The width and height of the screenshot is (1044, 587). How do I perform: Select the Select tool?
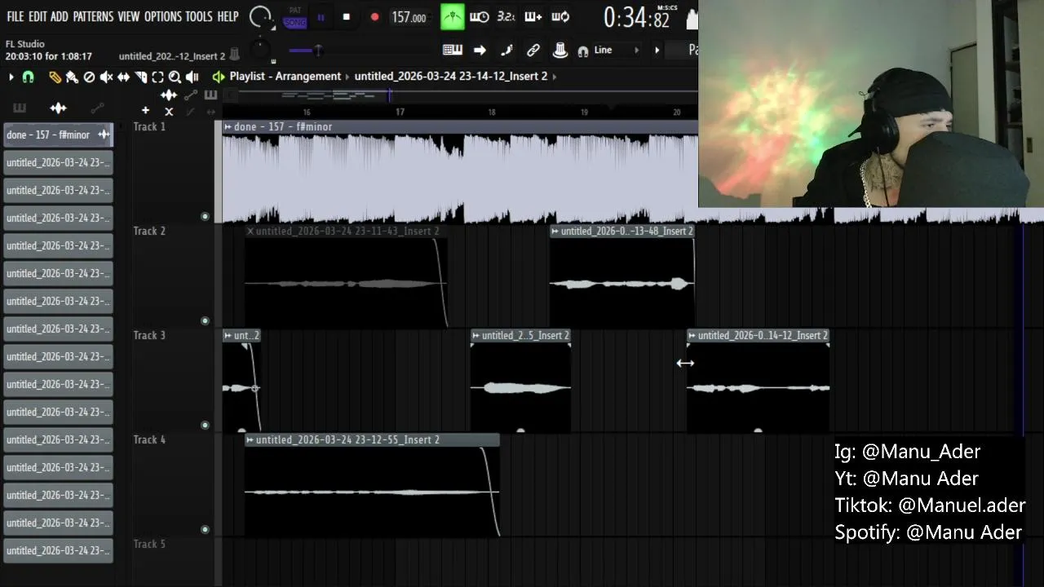(x=157, y=77)
